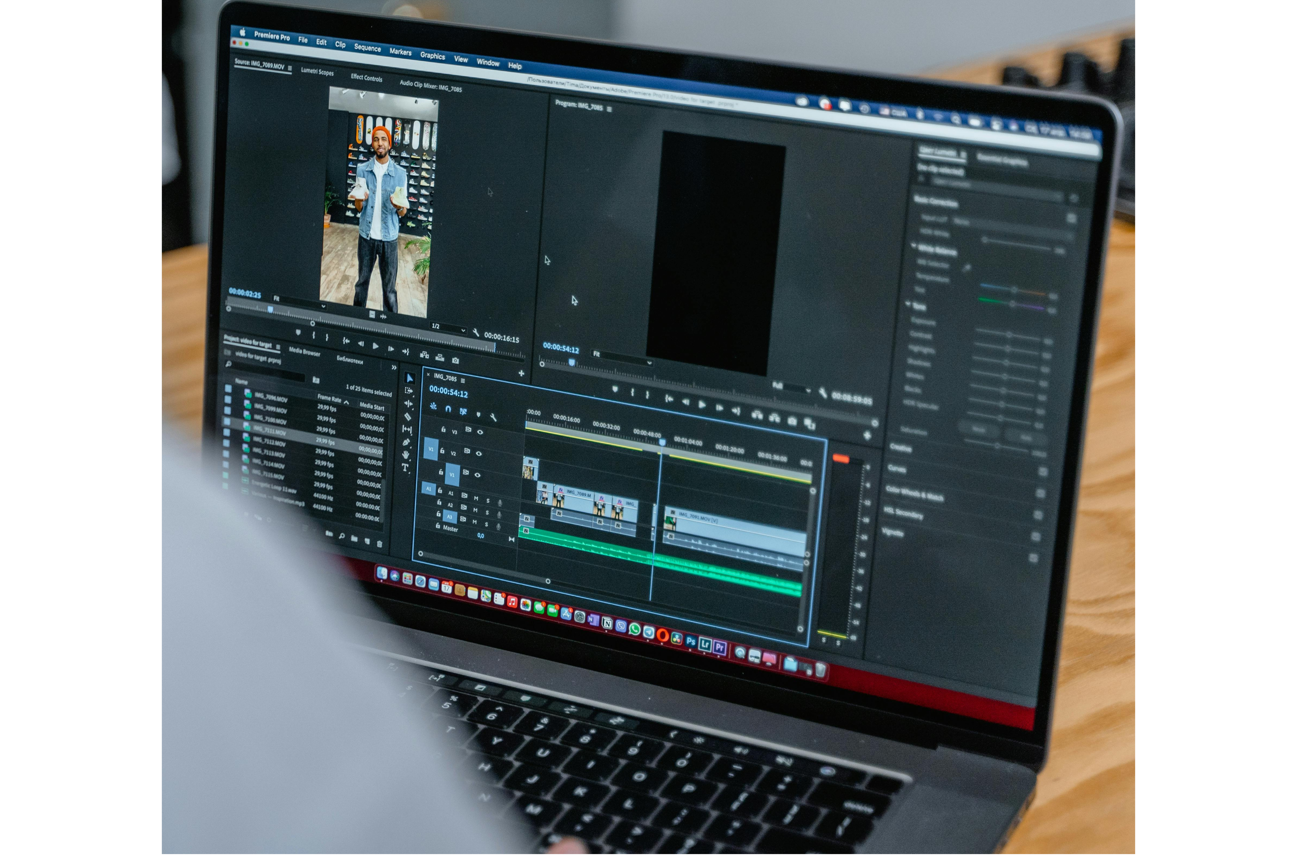Screen dimensions: 1297x865
Task: Click the Insert button in Source monitor
Action: [424, 355]
